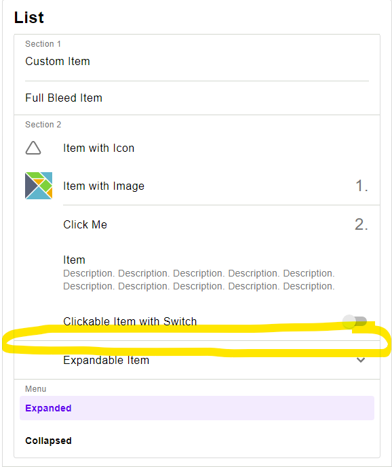Click the Description paragraph text
This screenshot has width=392, height=467.
(199, 280)
